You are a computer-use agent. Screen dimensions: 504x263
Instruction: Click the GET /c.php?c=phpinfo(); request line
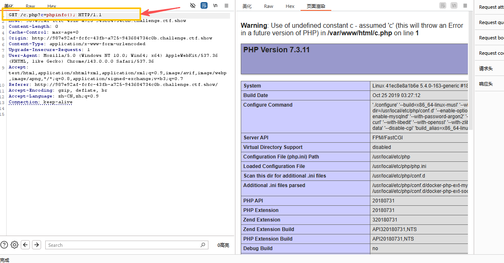pos(55,15)
